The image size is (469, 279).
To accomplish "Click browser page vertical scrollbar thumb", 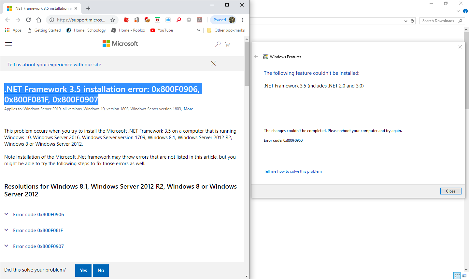I will (x=247, y=64).
